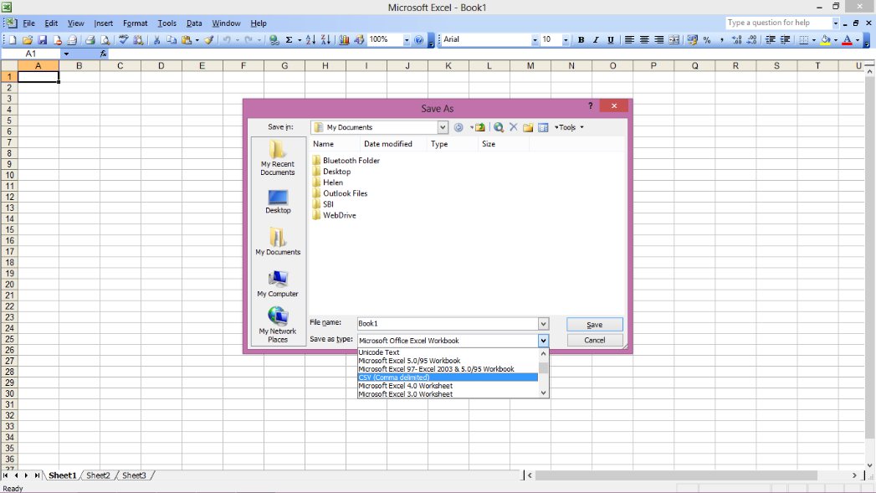Toggle bold formatting

point(581,39)
